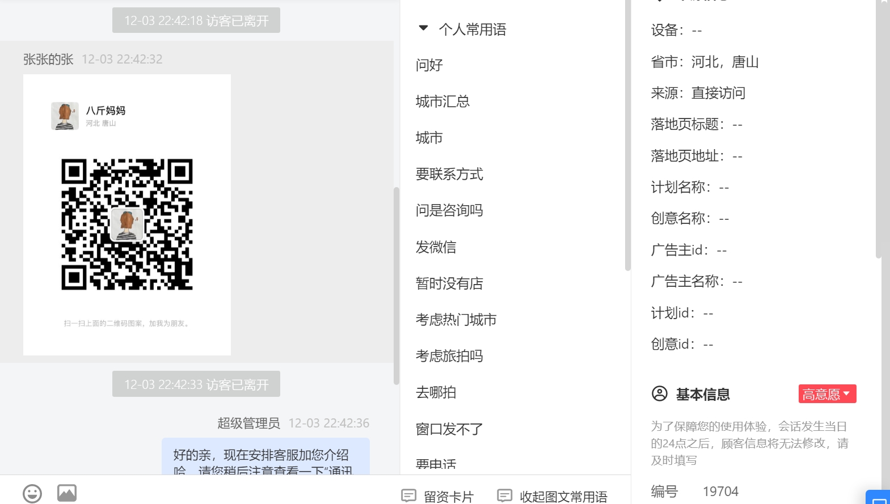Click the 编号 value 19704
The width and height of the screenshot is (890, 504).
[720, 492]
